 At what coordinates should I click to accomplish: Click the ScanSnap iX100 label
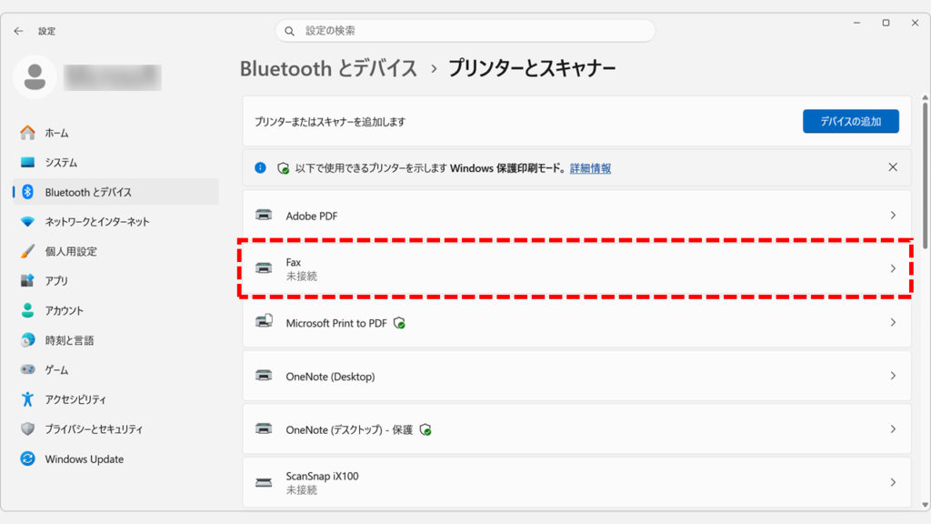pos(322,476)
